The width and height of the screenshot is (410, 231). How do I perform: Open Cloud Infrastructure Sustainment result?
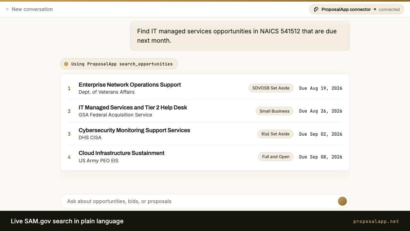pyautogui.click(x=122, y=153)
